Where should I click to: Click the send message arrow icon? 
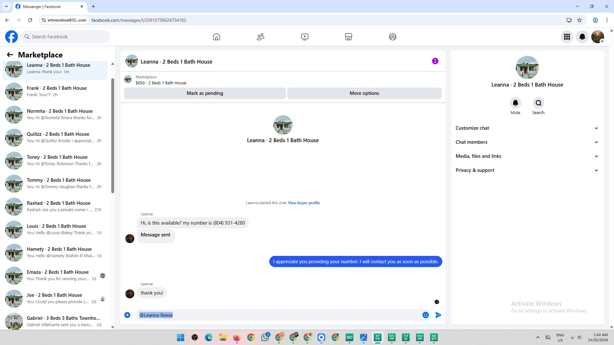438,315
